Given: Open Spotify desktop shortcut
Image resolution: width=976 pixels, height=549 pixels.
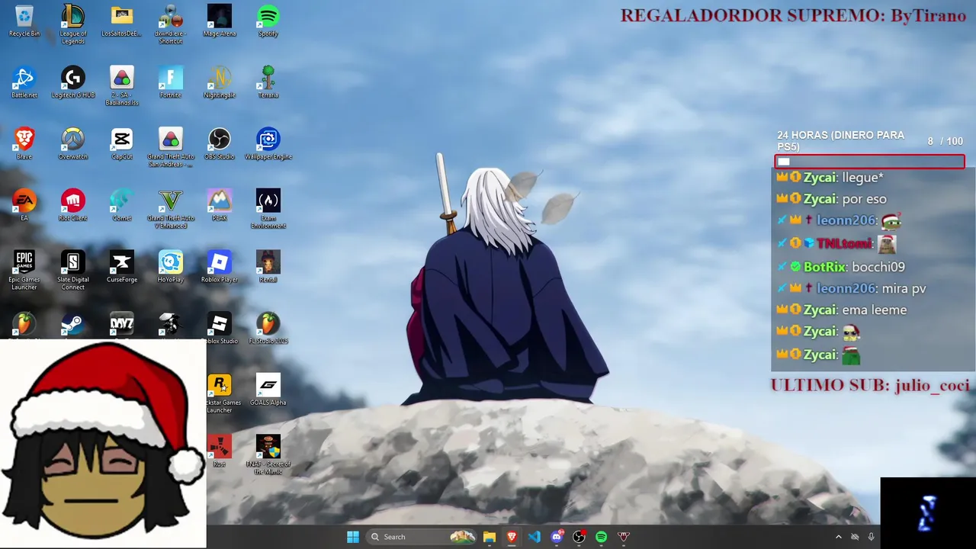Looking at the screenshot, I should (x=268, y=21).
